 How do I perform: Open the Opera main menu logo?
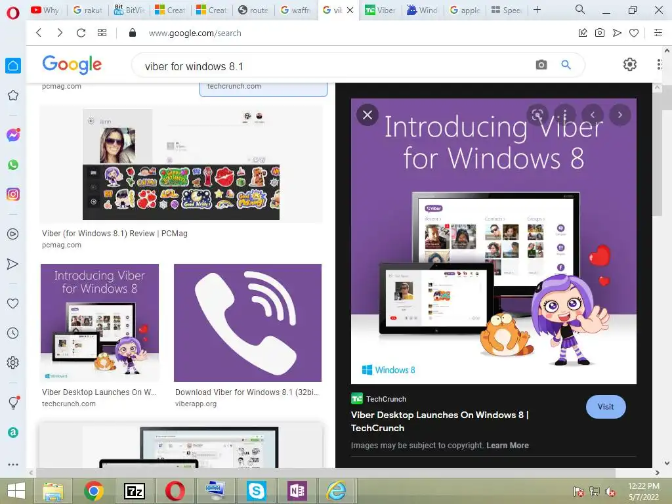point(13,12)
